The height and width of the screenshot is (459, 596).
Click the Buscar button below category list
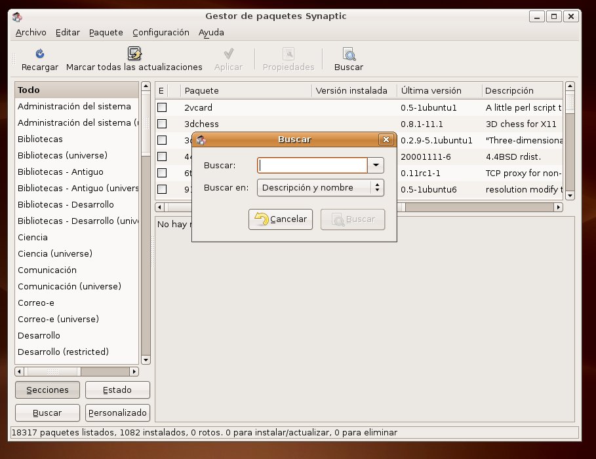coord(47,413)
